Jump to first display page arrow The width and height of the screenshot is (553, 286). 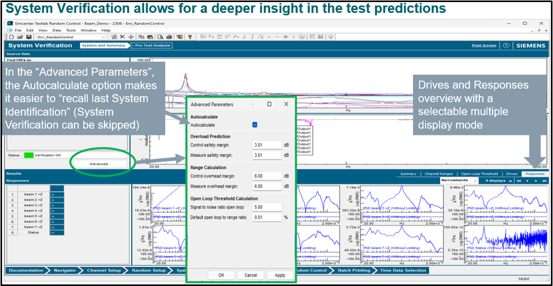[x=519, y=181]
